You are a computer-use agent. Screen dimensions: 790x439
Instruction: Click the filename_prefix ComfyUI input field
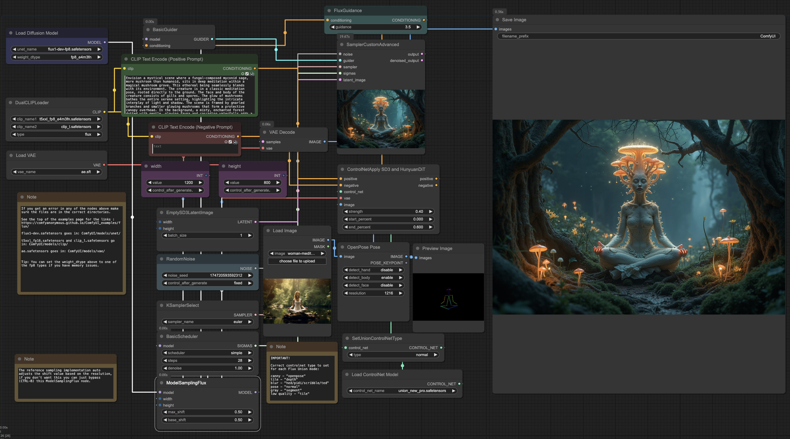639,36
